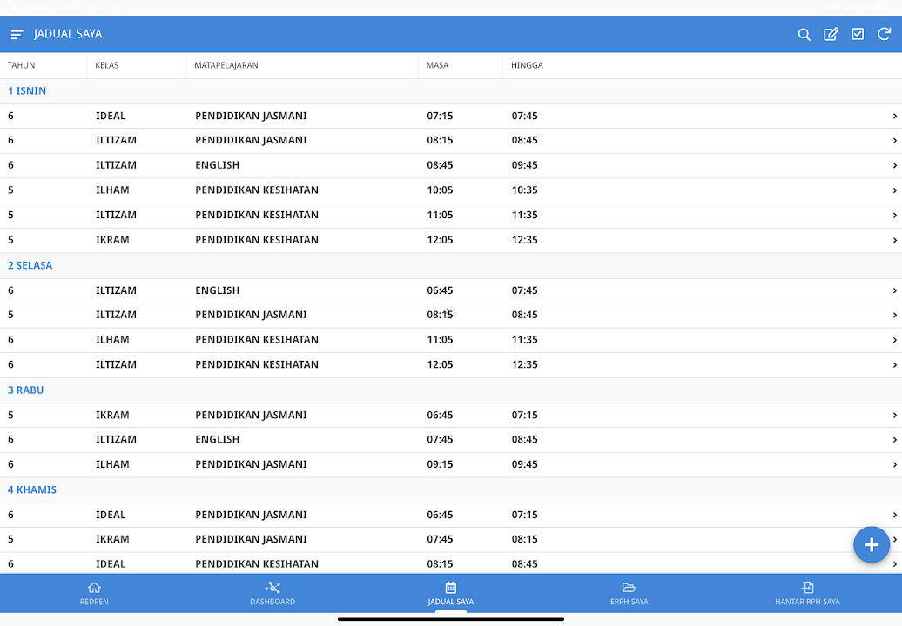Open the Hantar RPH Saya tab

click(x=807, y=594)
